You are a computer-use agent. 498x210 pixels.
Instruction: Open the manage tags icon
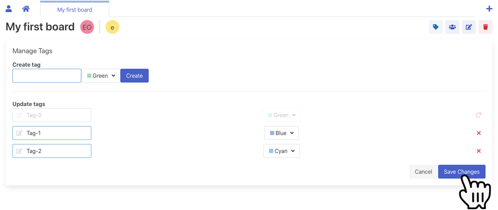click(x=436, y=27)
